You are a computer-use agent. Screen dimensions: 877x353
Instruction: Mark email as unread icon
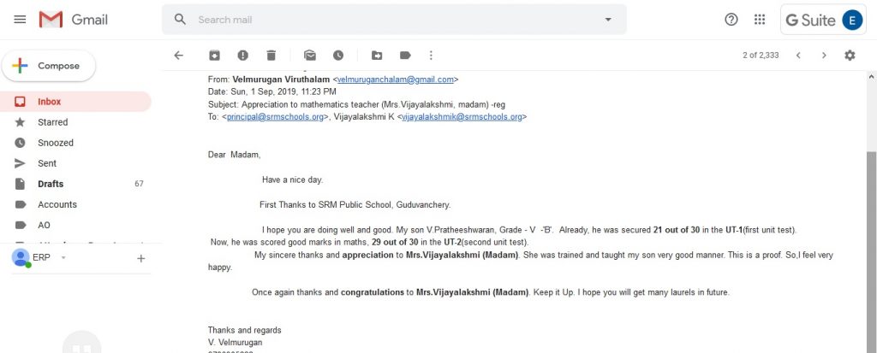click(x=310, y=56)
